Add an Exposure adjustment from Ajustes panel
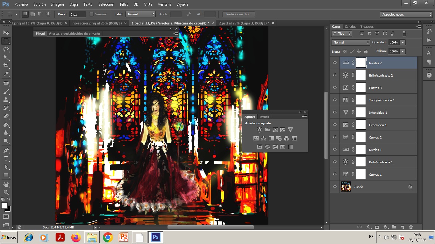435x244 pixels. pos(282,130)
